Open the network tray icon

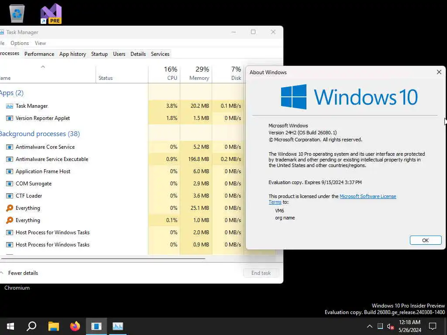pos(380,326)
